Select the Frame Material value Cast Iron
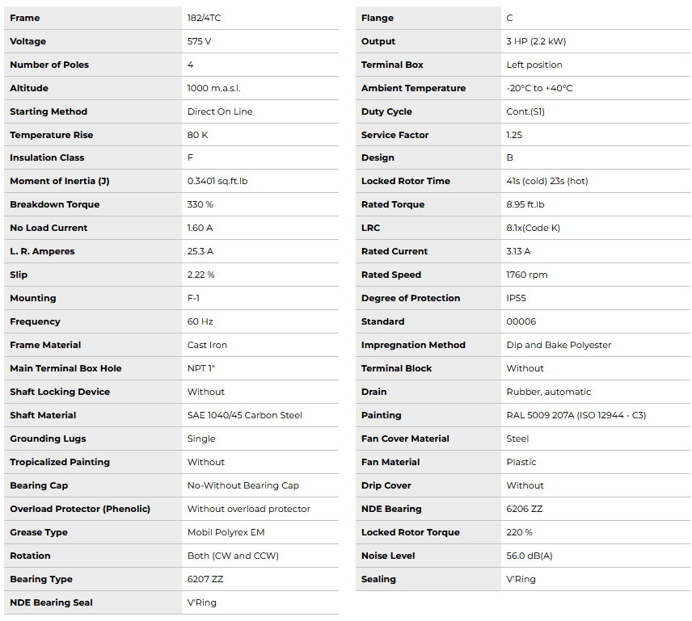The width and height of the screenshot is (692, 621). (x=208, y=345)
